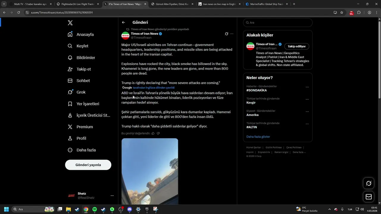Open the post's three-dot options menu
Viewport: 381px width, 214px height.
tap(232, 34)
